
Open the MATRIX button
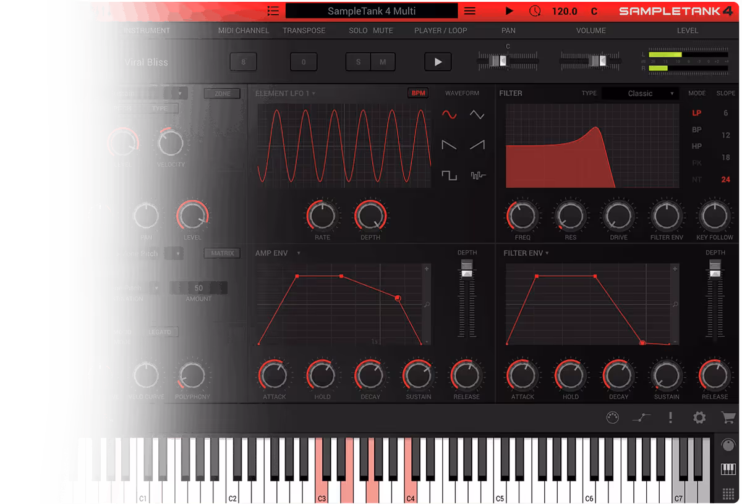point(223,253)
